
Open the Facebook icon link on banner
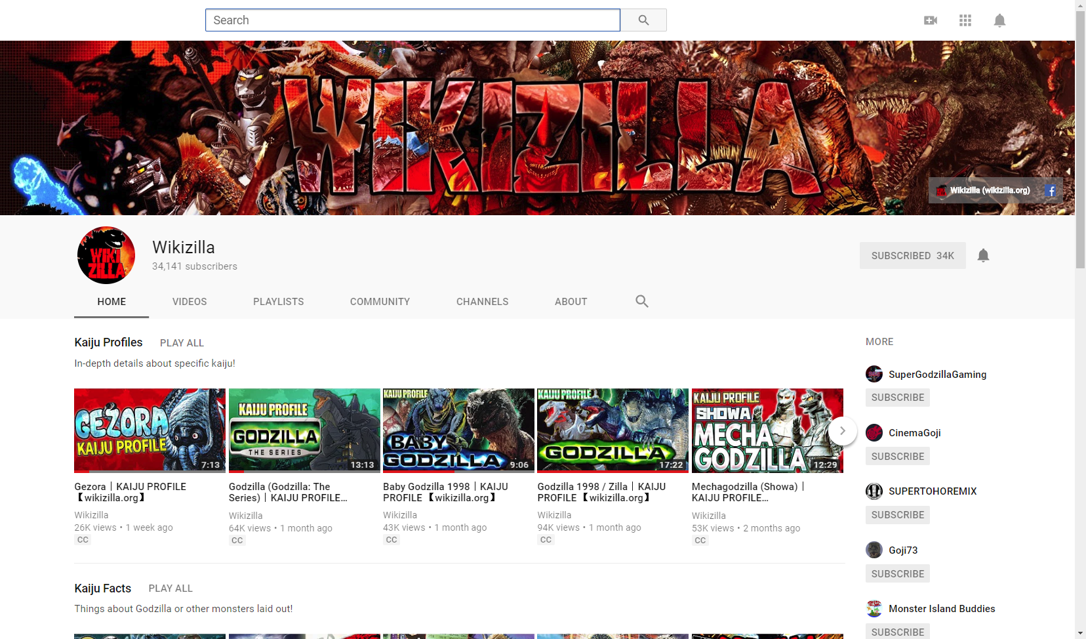click(1051, 191)
